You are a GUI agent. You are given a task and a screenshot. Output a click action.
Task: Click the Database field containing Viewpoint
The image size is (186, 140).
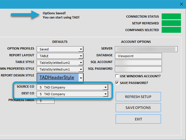coord(138,56)
